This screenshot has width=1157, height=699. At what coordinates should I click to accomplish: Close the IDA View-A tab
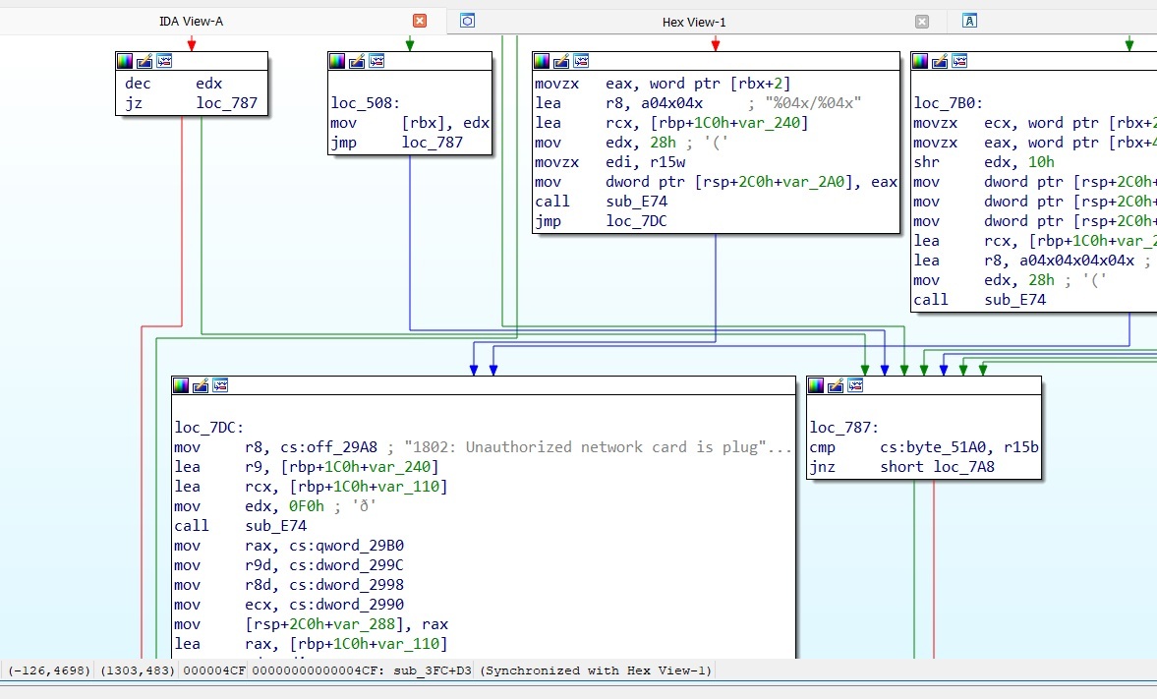tap(420, 21)
